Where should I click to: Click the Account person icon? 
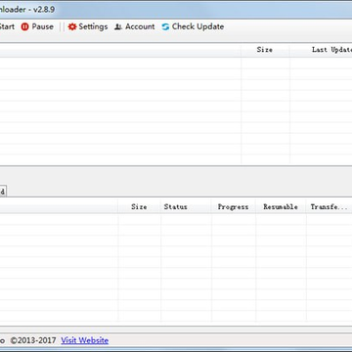[118, 27]
